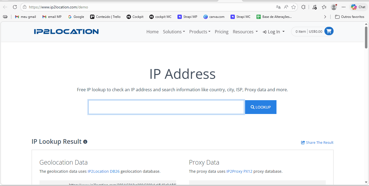Open canva.com bookmark
Viewport: 369px width, 186px height.
click(214, 17)
